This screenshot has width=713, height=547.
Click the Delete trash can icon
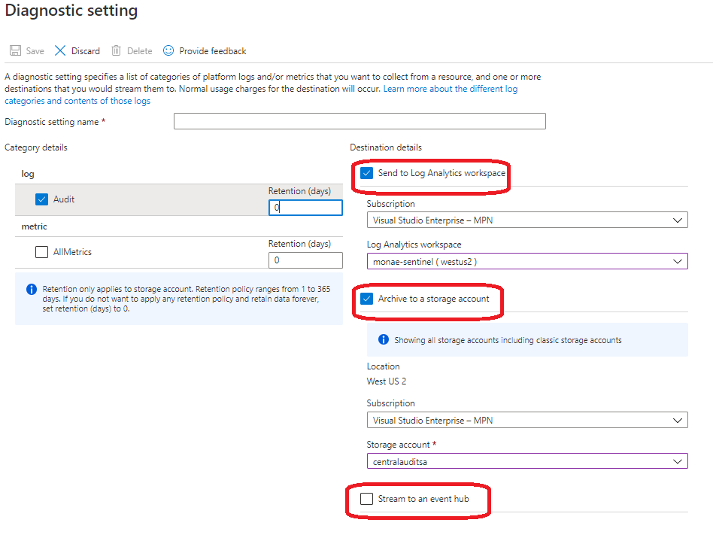click(x=116, y=51)
